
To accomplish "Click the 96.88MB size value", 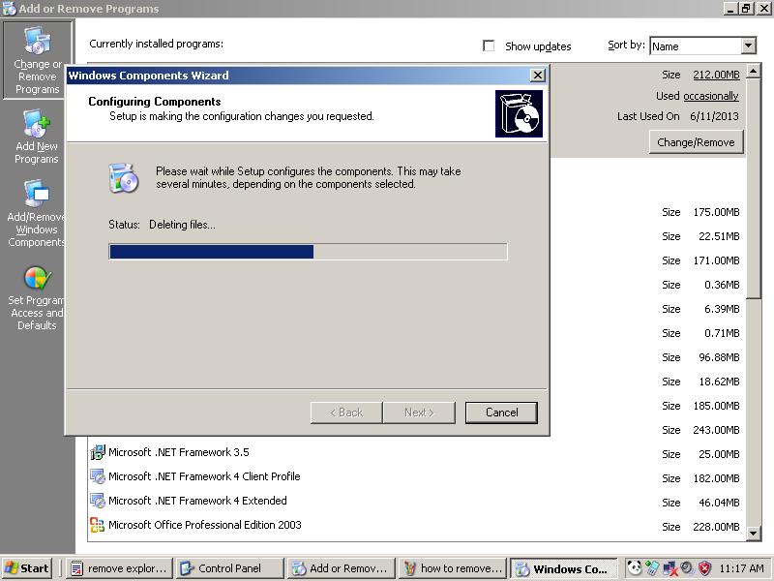I will pos(719,357).
